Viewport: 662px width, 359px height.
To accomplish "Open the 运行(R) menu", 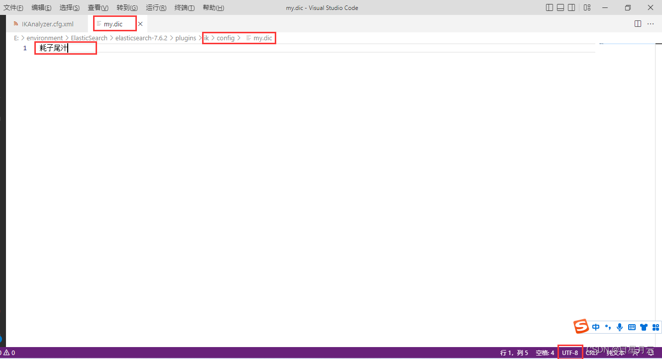I will point(156,8).
